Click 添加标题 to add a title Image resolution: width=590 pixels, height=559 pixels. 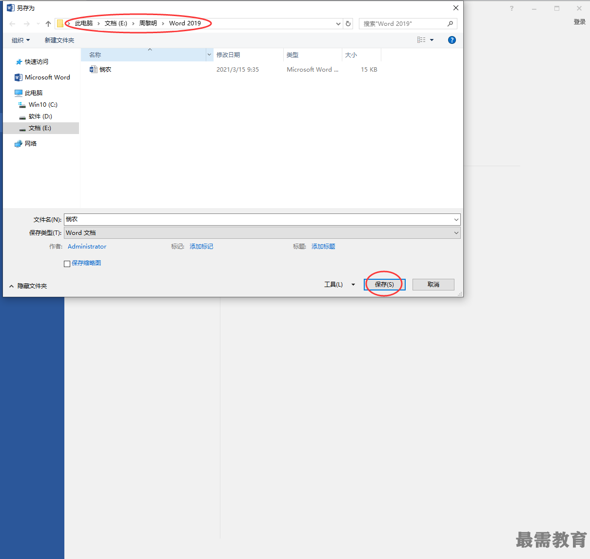tap(323, 247)
